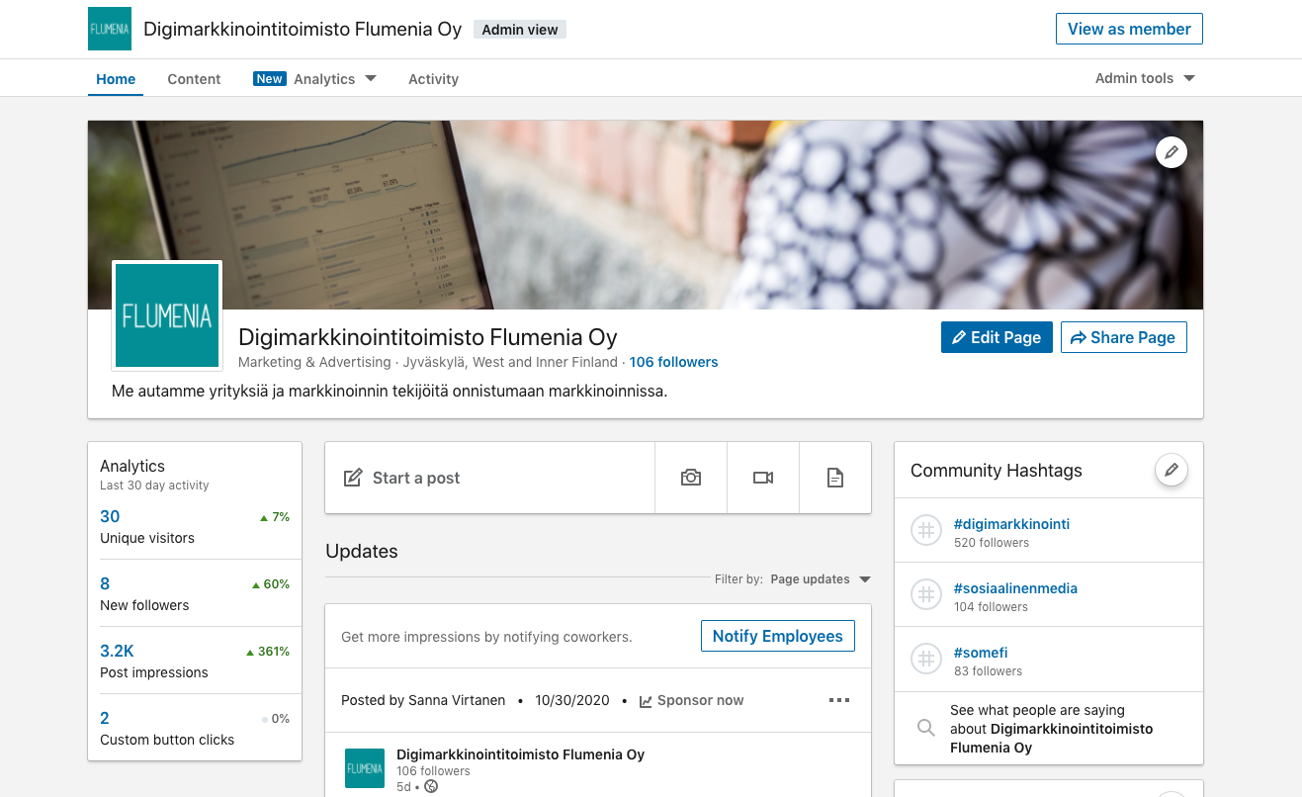Click the 361% post impressions change
The width and height of the screenshot is (1302, 797).
click(x=268, y=652)
